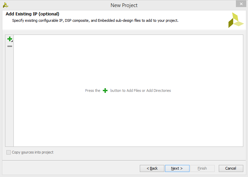
Task: Go to previous step with Back button
Action: click(152, 169)
